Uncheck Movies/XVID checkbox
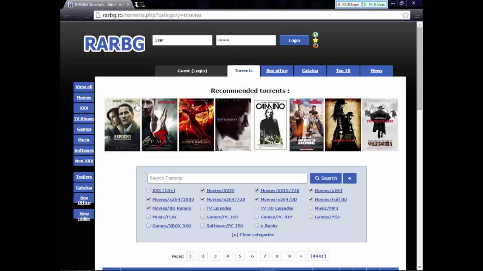 point(203,190)
